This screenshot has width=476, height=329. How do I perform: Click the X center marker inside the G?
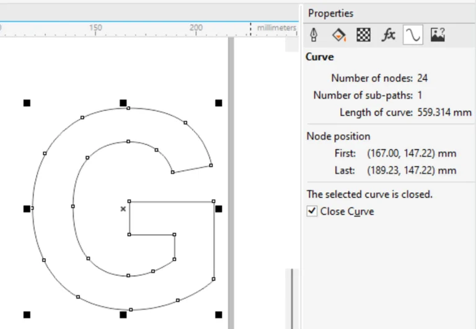pos(123,209)
